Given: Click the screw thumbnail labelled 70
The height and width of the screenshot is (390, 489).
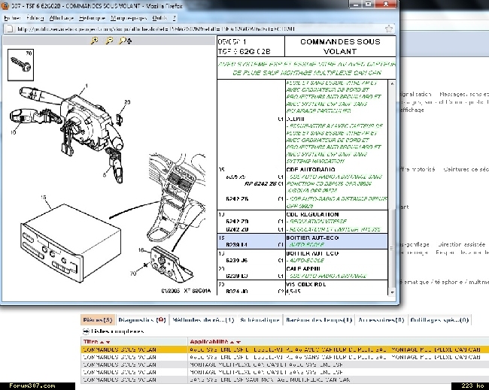Looking at the screenshot, I should (x=20, y=65).
